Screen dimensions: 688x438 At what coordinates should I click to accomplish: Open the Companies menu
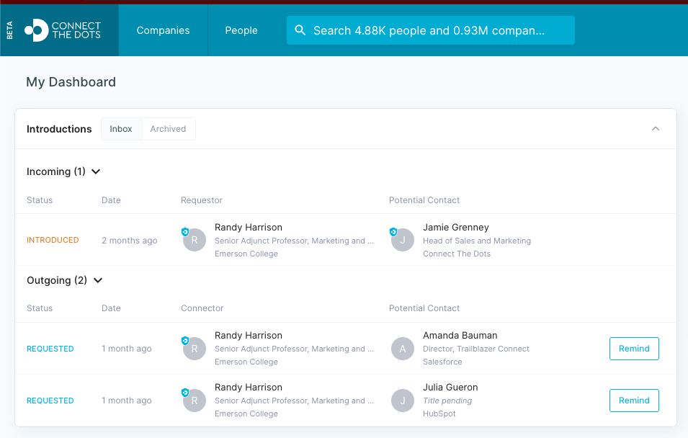coord(164,30)
